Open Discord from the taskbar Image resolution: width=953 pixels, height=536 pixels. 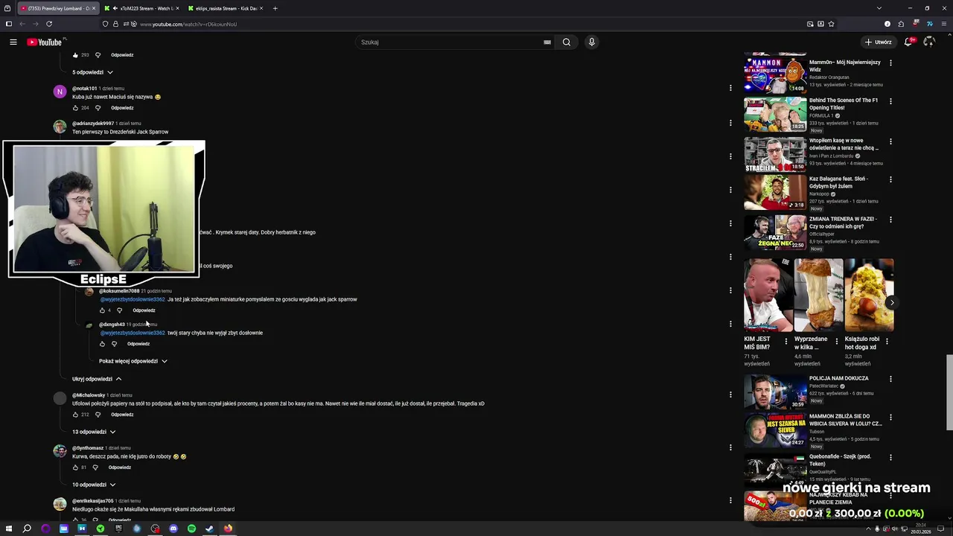click(173, 529)
